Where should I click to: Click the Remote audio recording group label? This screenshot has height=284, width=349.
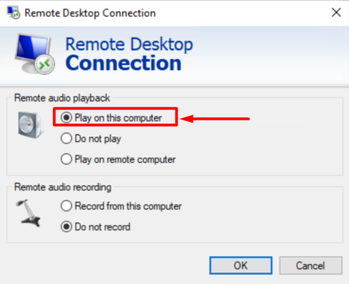[63, 187]
